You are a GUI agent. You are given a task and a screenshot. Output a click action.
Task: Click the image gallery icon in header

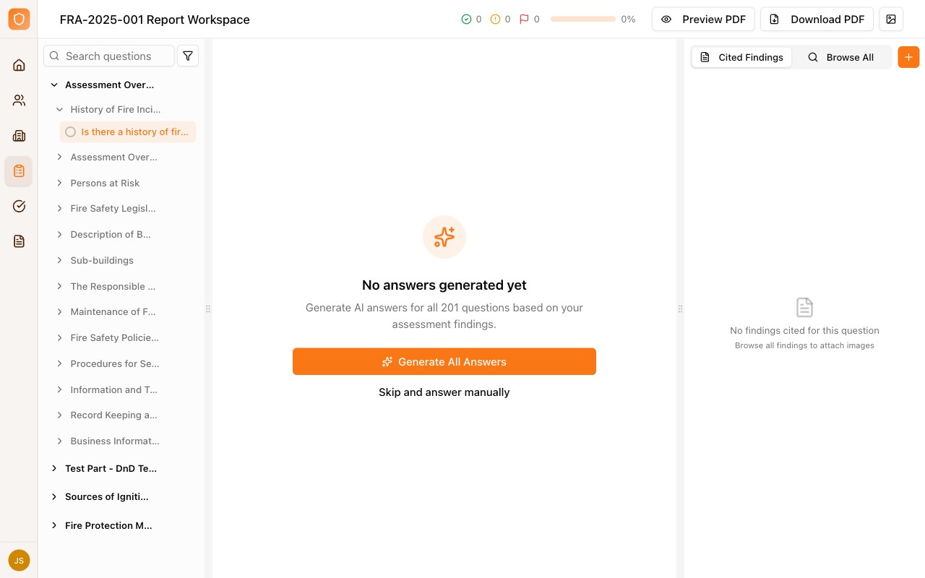[x=891, y=20]
